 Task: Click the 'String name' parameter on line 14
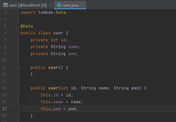click(x=95, y=88)
